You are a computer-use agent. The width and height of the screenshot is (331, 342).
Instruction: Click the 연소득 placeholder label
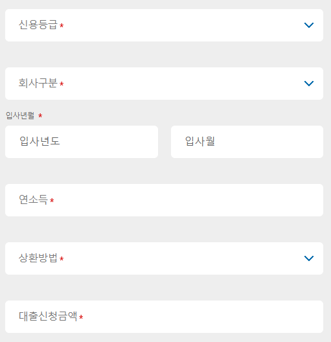tap(33, 199)
